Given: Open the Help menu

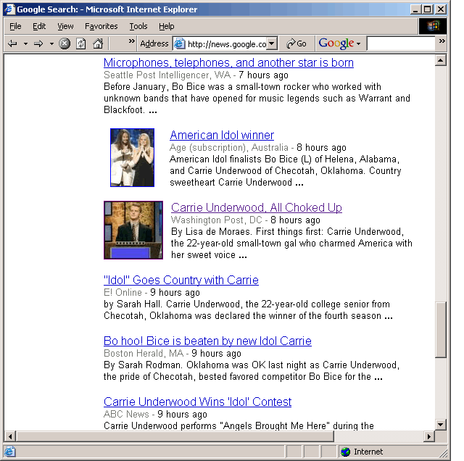Looking at the screenshot, I should tap(166, 26).
